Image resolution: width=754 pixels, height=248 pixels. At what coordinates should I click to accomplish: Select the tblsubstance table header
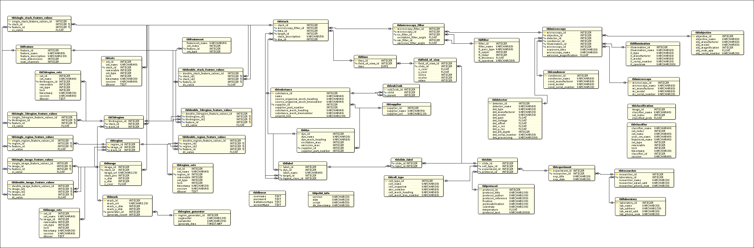click(310, 90)
